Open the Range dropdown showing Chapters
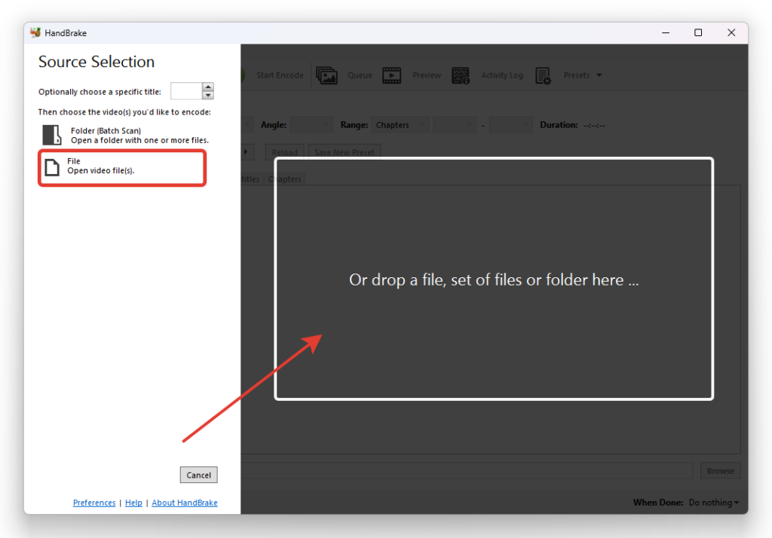The width and height of the screenshot is (772, 538). click(x=400, y=125)
